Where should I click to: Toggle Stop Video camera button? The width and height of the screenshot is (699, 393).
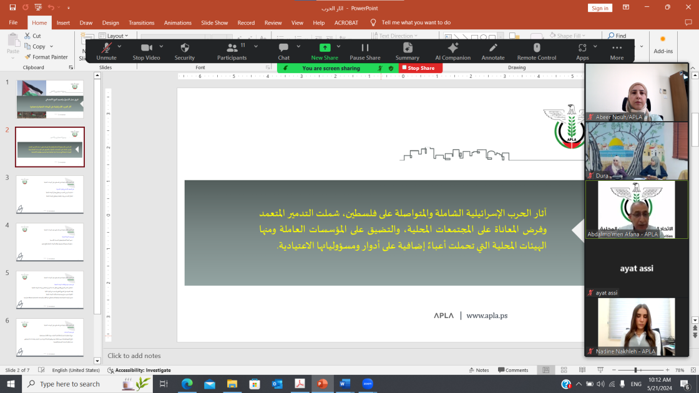[146, 50]
